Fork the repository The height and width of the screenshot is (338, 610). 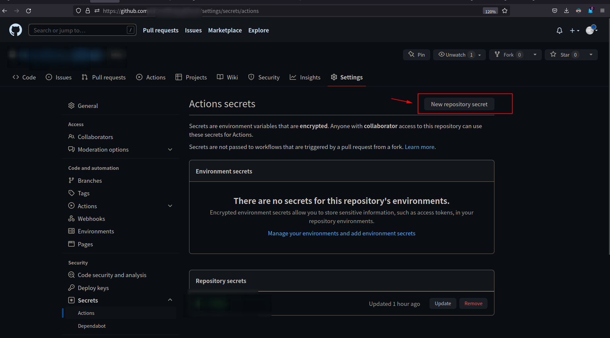tap(509, 55)
